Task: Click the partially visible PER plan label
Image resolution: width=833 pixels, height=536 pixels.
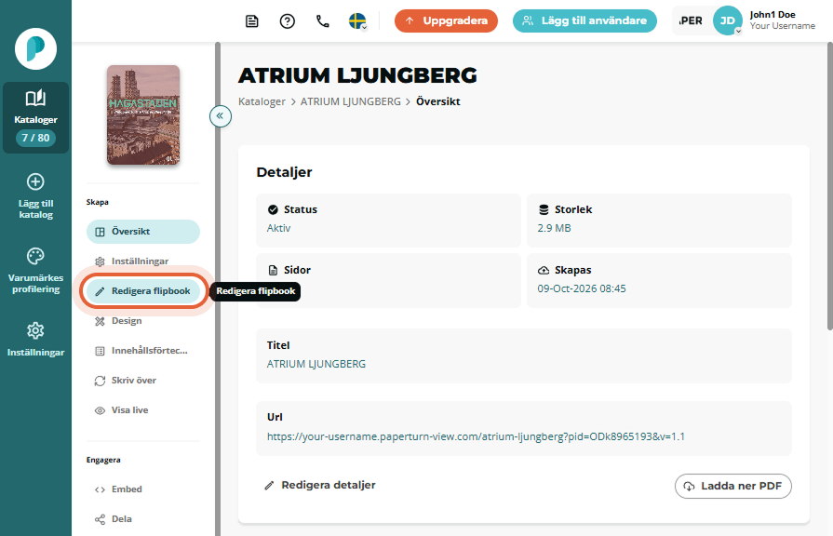Action: (691, 20)
